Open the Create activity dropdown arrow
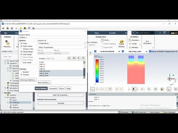The image size is (178, 133). (140, 44)
